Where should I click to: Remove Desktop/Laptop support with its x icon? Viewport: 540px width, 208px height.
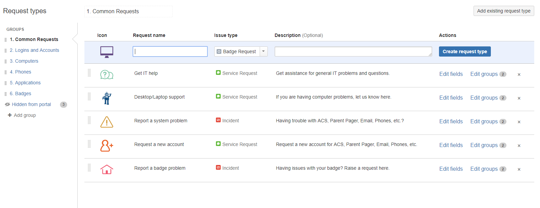[x=519, y=98]
